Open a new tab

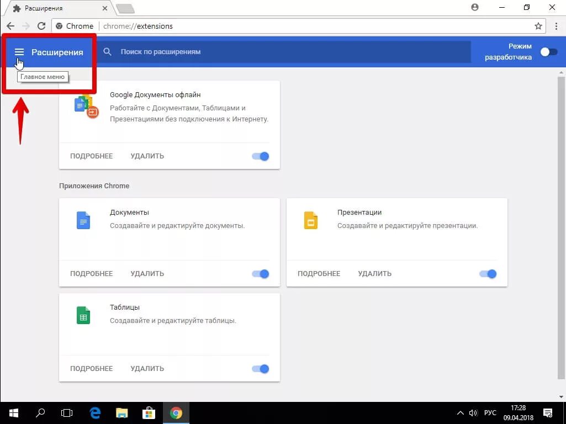click(125, 8)
